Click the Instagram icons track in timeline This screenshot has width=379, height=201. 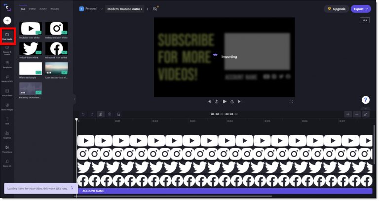tap(225, 154)
